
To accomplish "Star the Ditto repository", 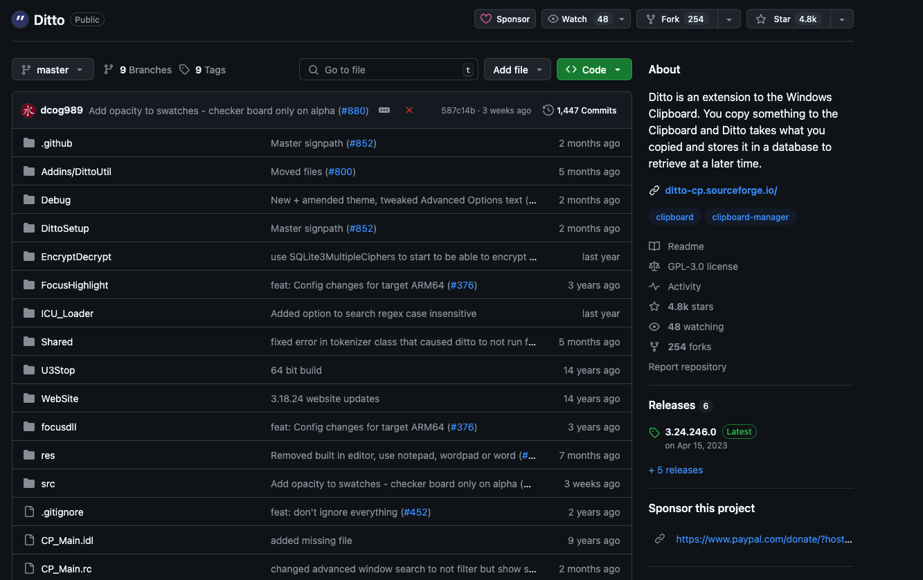I will 788,19.
